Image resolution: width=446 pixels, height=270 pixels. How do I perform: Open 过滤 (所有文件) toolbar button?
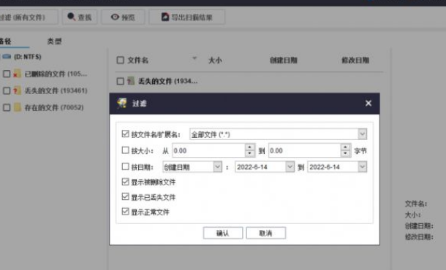[29, 17]
